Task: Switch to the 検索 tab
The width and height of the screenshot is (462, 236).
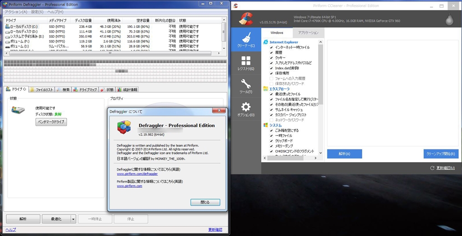Action: tap(63, 90)
